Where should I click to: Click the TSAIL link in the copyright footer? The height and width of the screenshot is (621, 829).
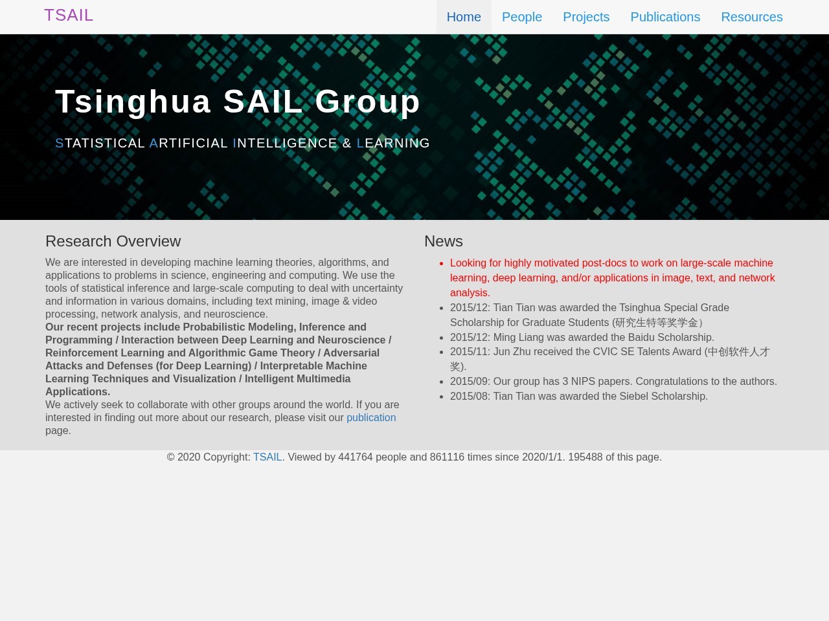click(267, 457)
